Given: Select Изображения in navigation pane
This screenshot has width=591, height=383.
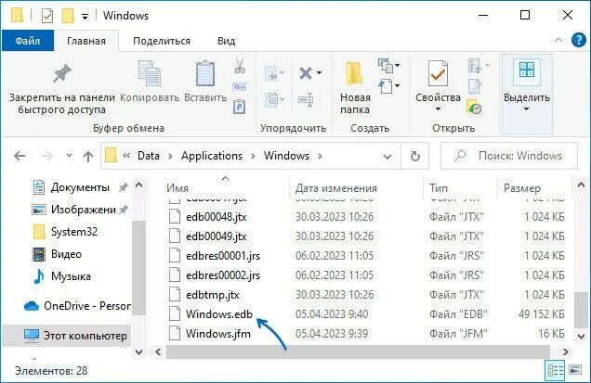Looking at the screenshot, I should point(83,210).
